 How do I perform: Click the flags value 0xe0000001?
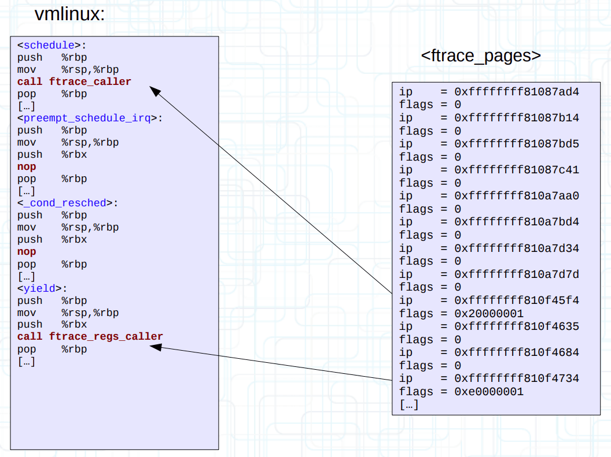(489, 392)
